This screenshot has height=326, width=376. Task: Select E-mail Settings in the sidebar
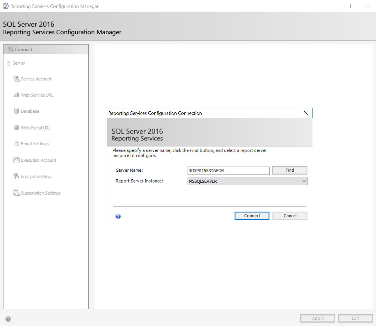[x=35, y=144]
